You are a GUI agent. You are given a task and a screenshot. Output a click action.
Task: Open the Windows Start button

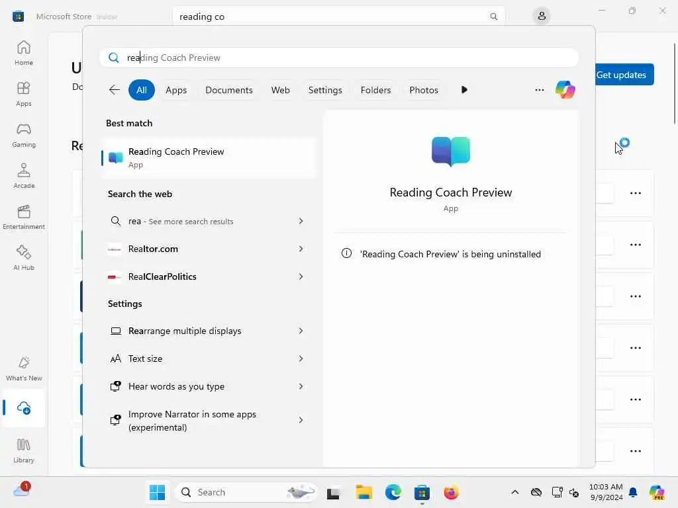click(157, 492)
